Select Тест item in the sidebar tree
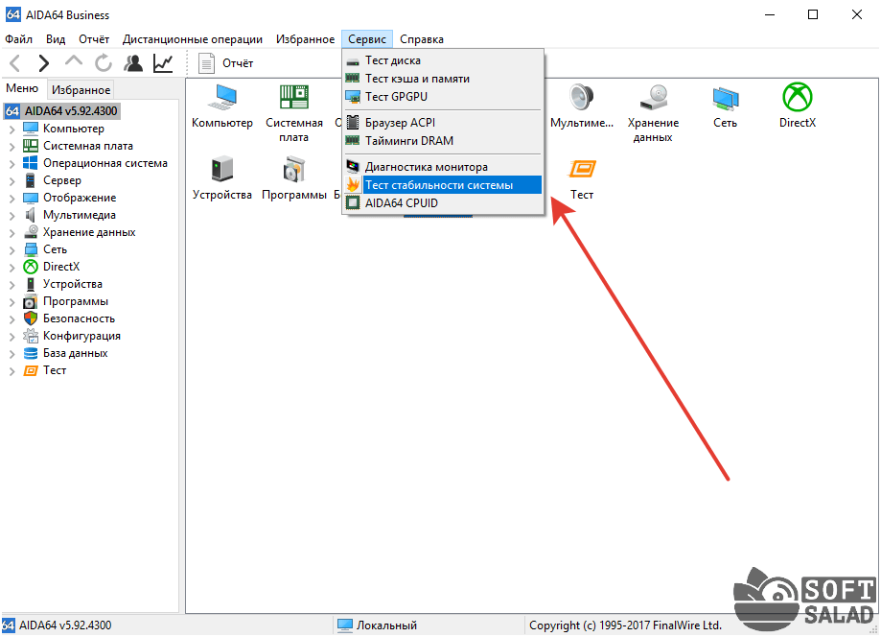 point(55,370)
